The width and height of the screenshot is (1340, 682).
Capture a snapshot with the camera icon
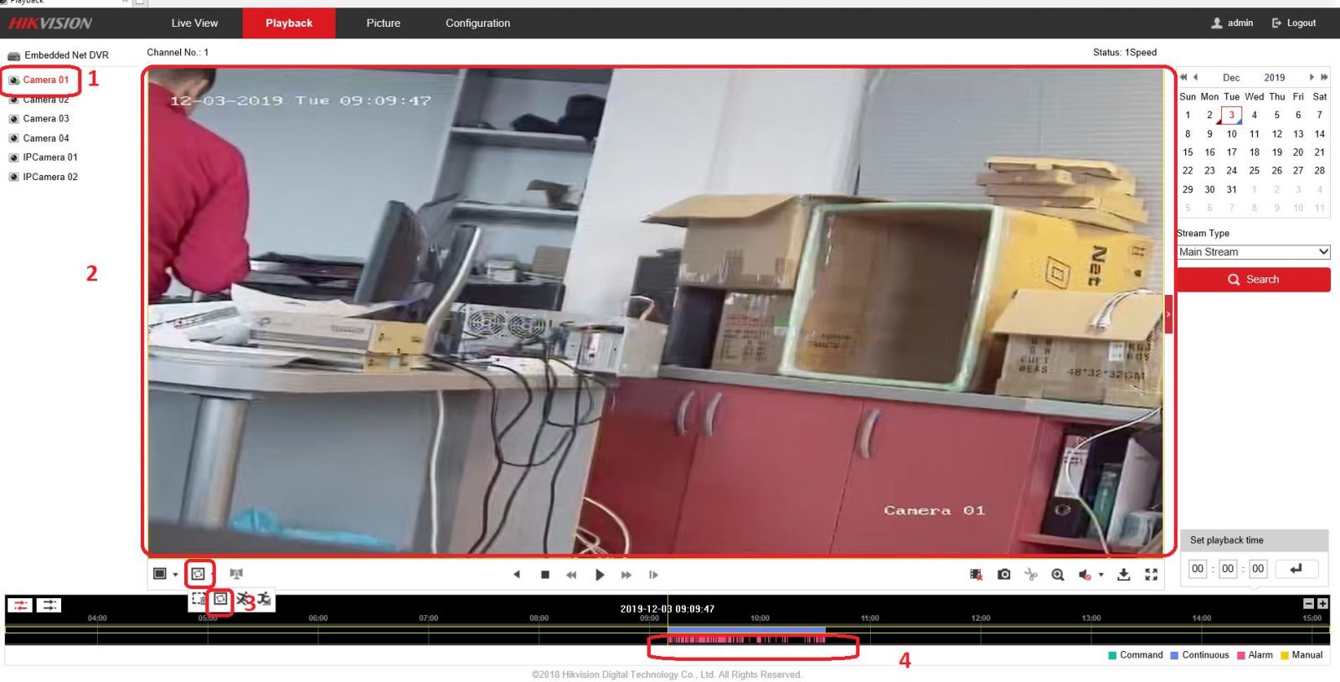click(1003, 575)
